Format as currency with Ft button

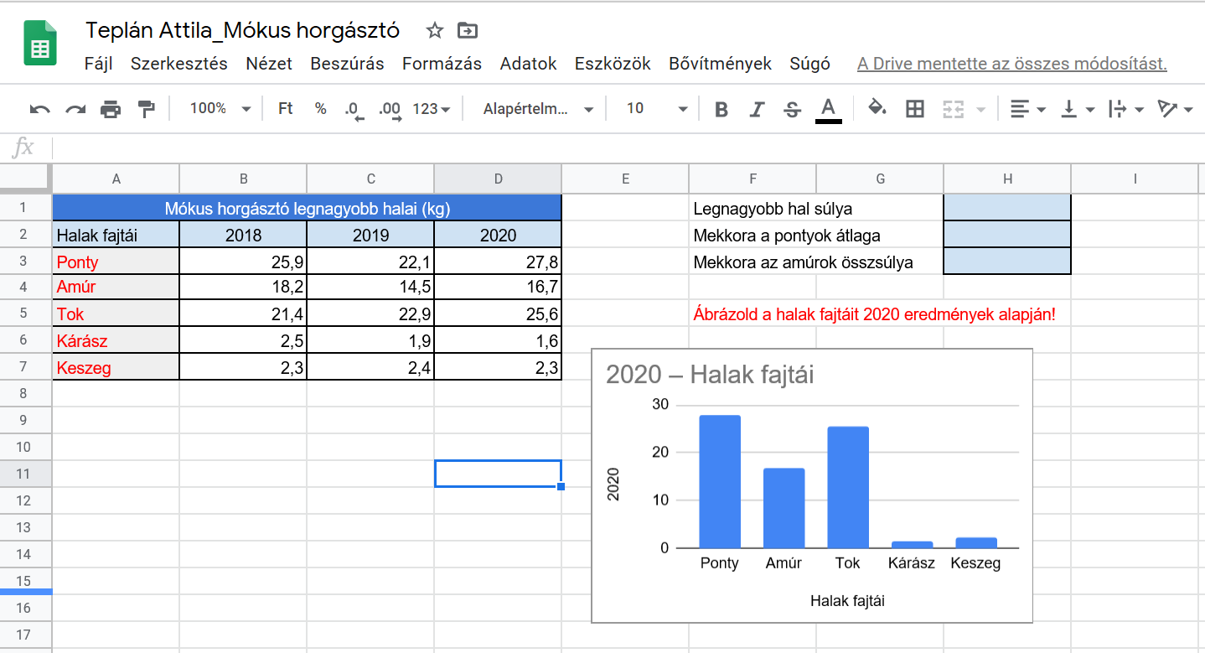click(286, 109)
